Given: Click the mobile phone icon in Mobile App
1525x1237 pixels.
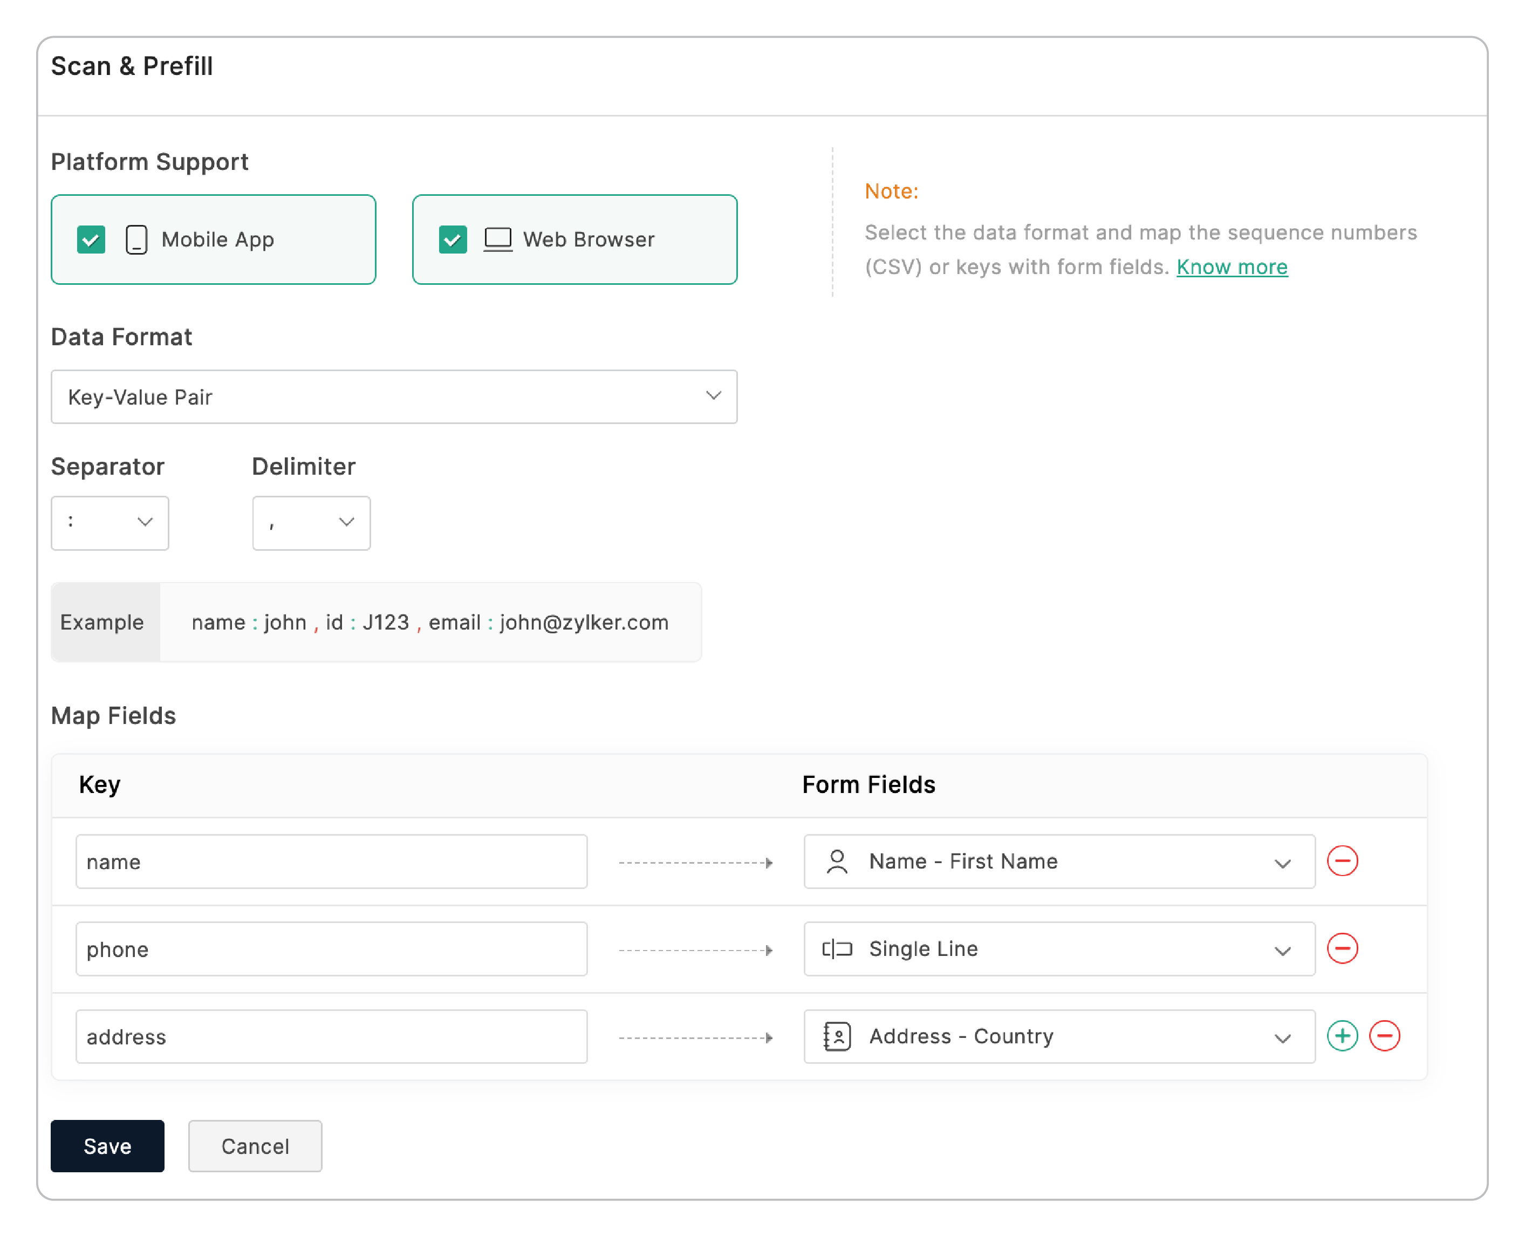Looking at the screenshot, I should (x=136, y=240).
